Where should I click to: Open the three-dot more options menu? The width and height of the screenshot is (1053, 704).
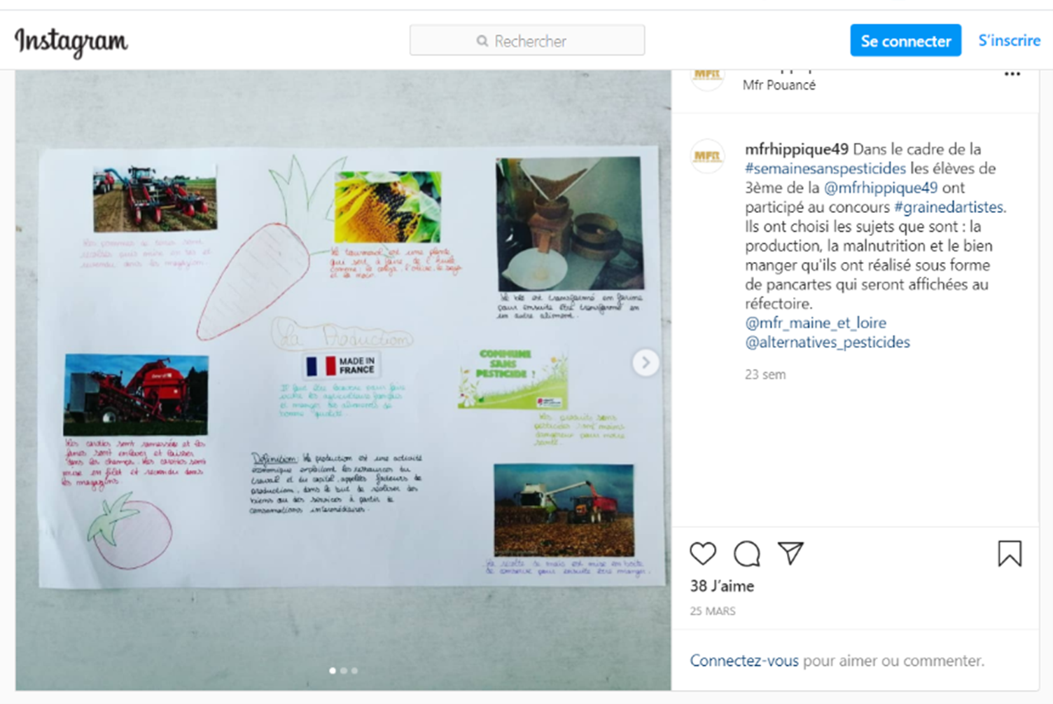[1012, 74]
